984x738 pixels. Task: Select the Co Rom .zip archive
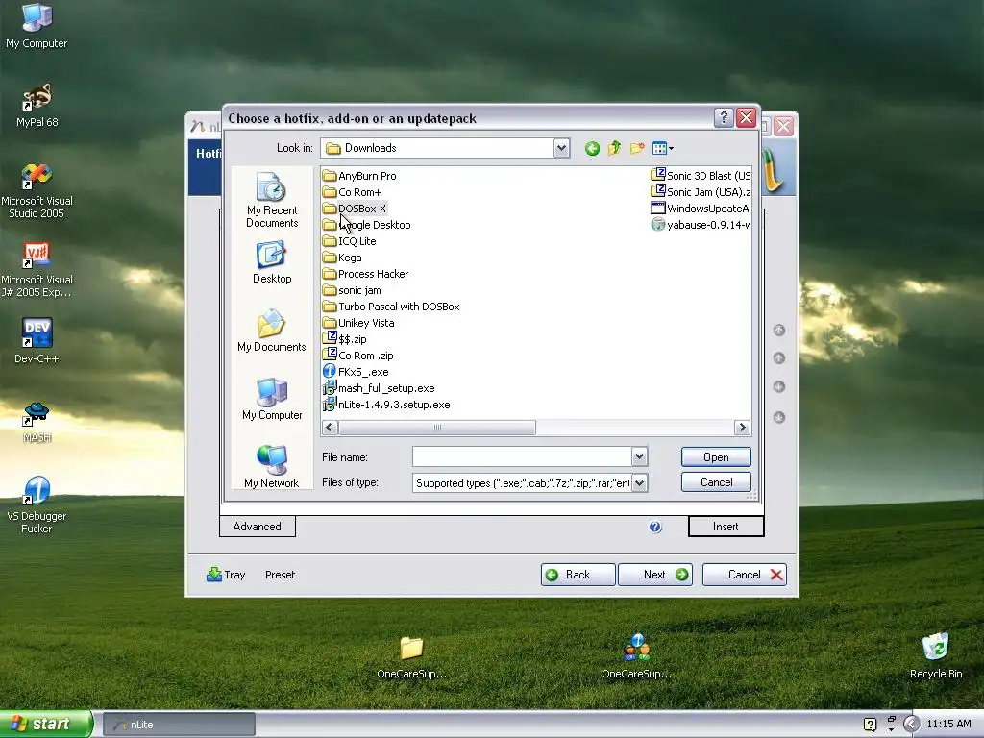358,356
